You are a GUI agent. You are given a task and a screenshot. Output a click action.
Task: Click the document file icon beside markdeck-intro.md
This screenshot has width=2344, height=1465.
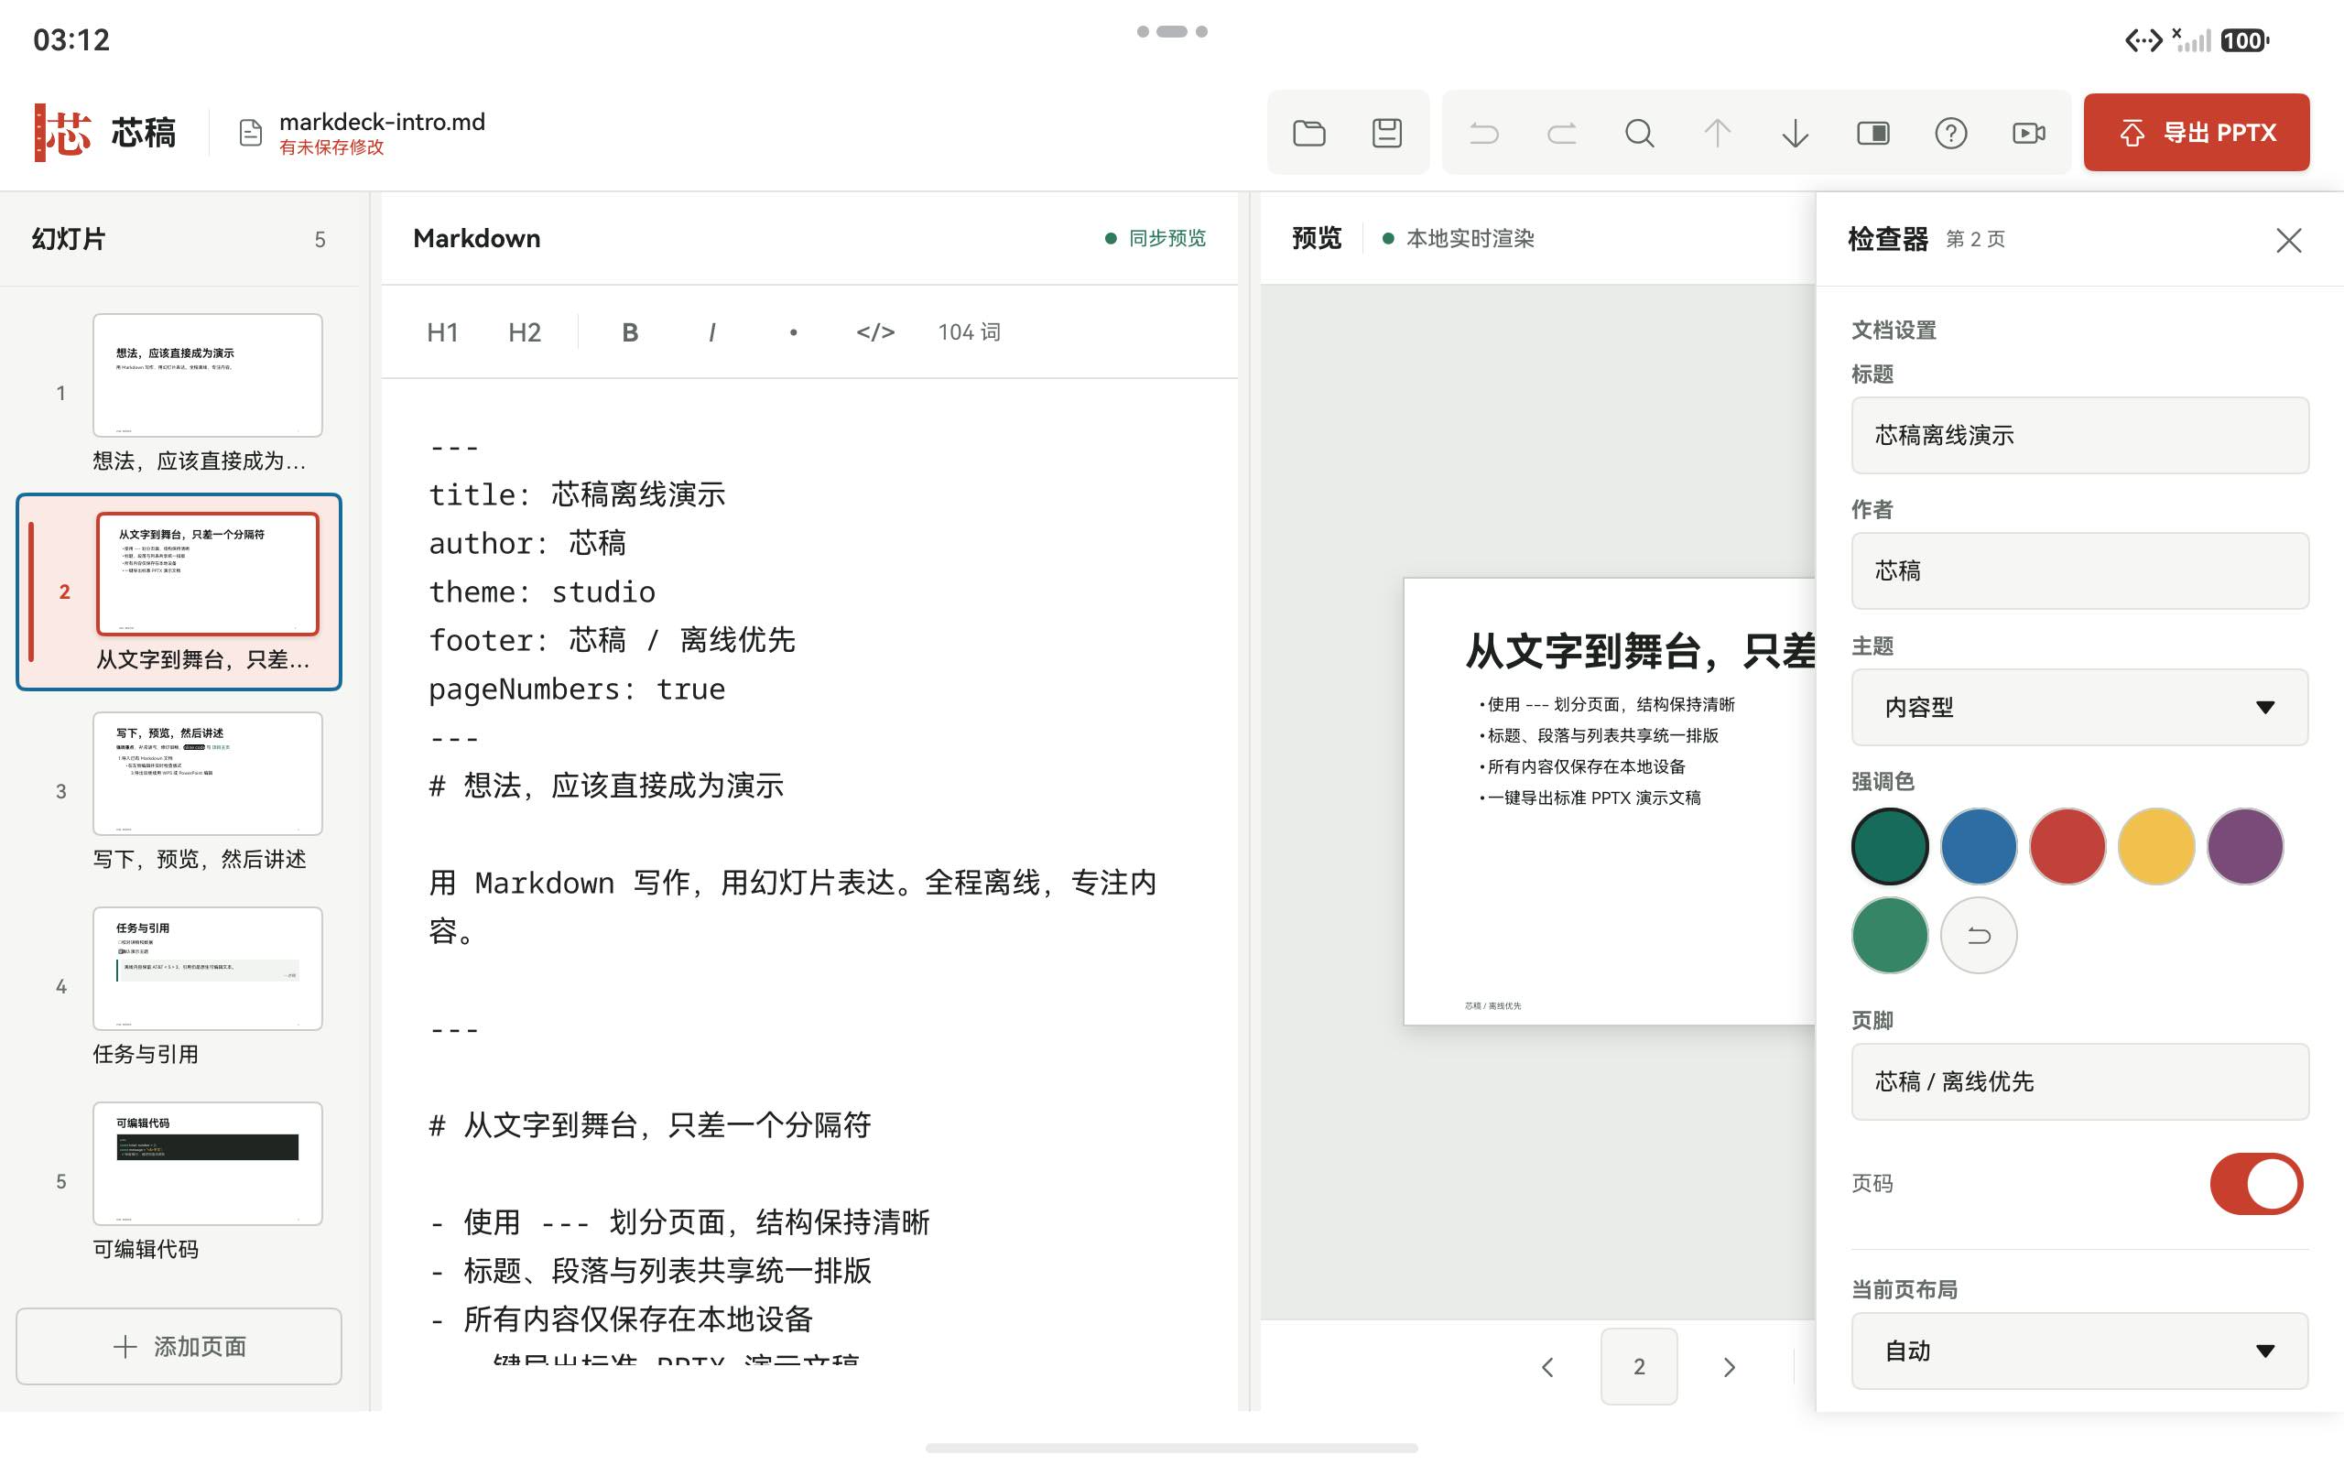click(251, 133)
